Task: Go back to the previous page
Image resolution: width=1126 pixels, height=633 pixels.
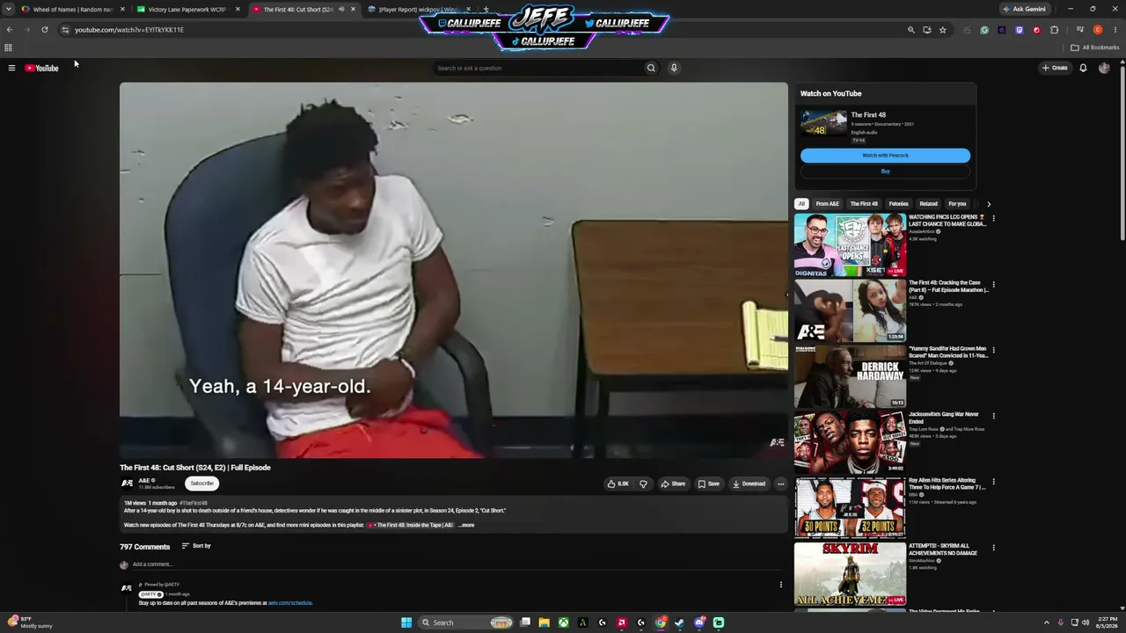Action: [x=10, y=30]
